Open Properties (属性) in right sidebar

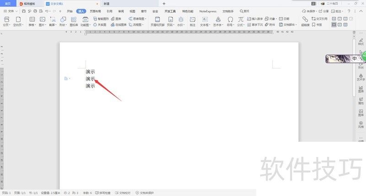361,101
